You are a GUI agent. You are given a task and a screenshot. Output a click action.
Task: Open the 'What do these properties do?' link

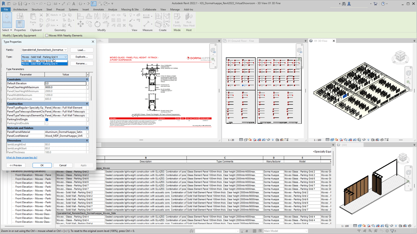click(22, 158)
